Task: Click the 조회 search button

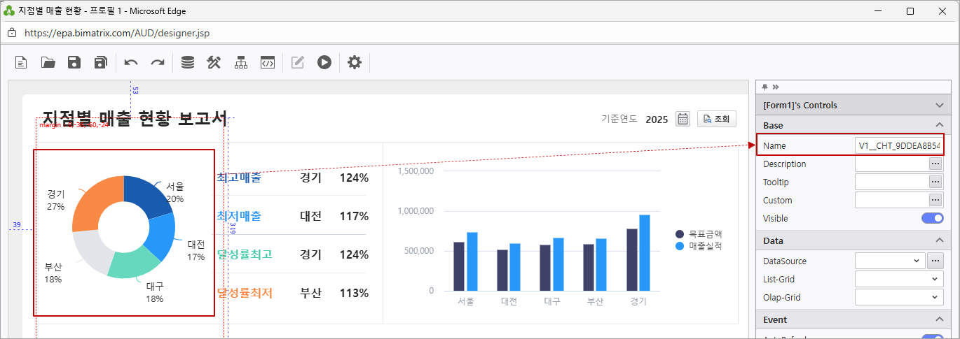Action: (716, 119)
